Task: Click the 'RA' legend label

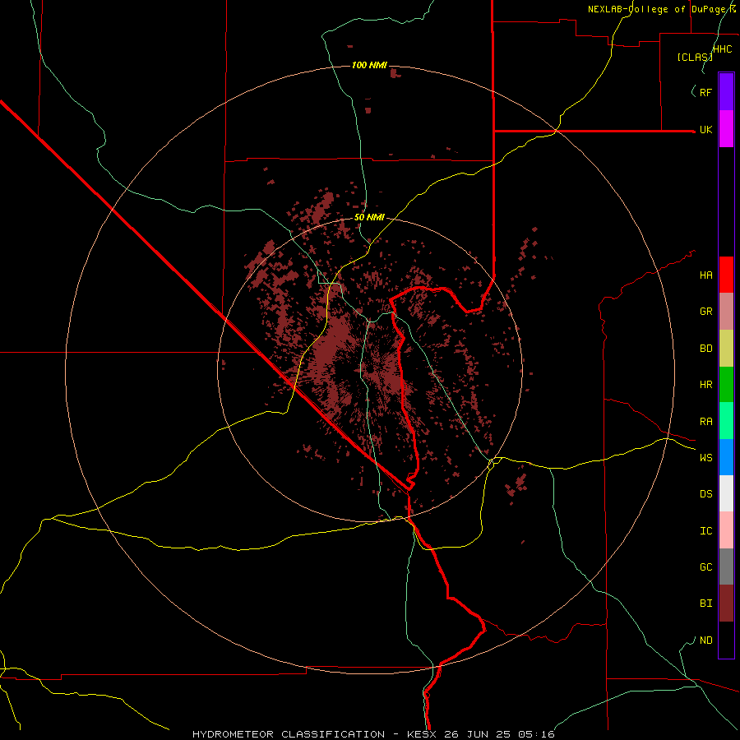Action: (x=705, y=422)
